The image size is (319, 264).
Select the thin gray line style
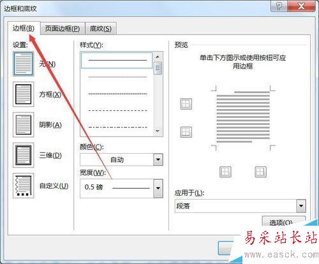117,77
